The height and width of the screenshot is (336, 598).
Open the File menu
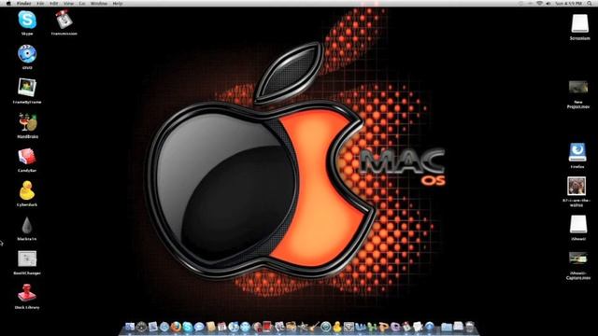(x=40, y=4)
